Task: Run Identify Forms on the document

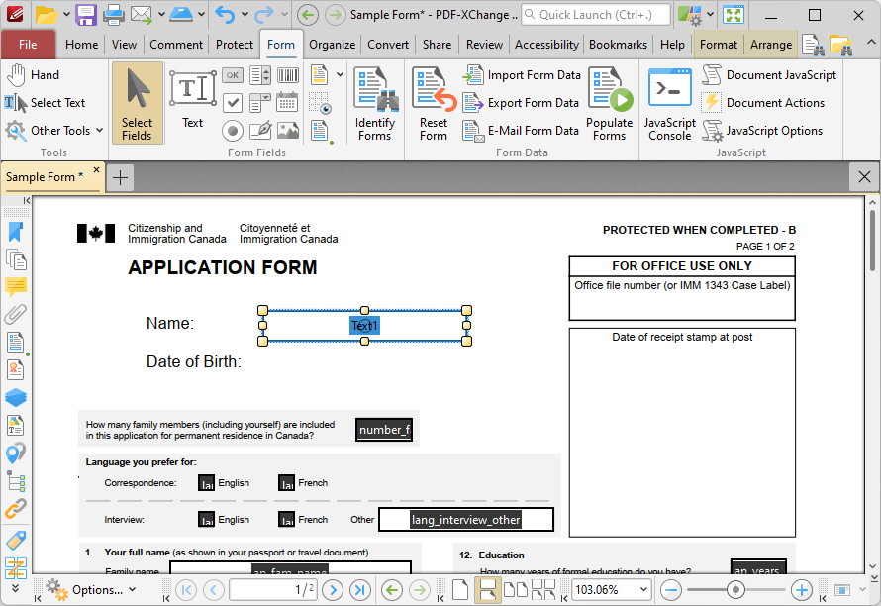Action: (374, 103)
